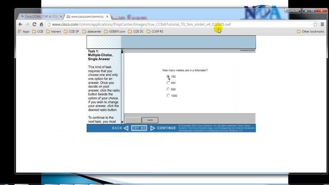Open the CCIE DC bookmarks folder

coord(136,31)
